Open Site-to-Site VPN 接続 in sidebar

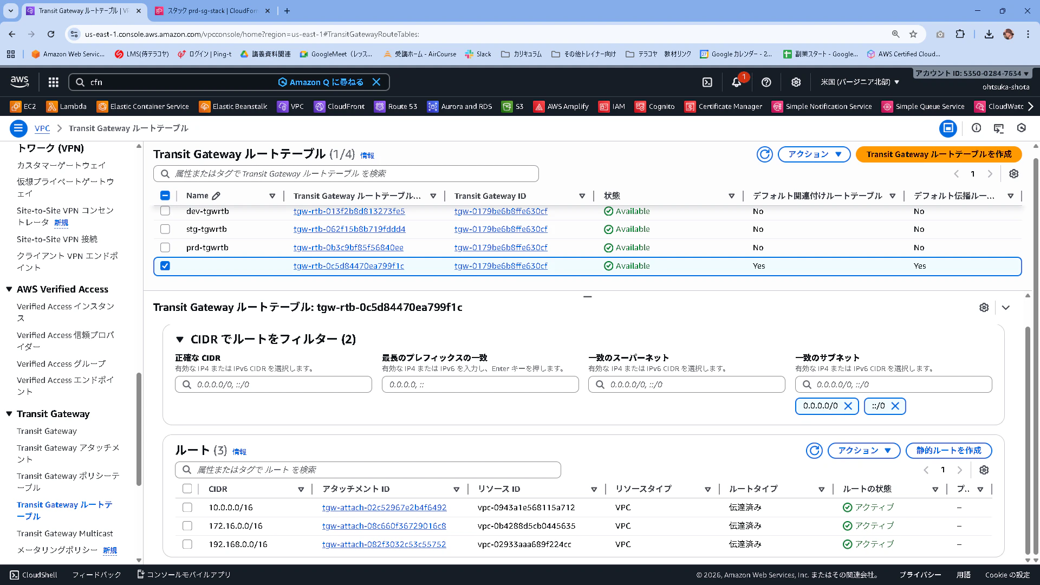click(x=57, y=239)
